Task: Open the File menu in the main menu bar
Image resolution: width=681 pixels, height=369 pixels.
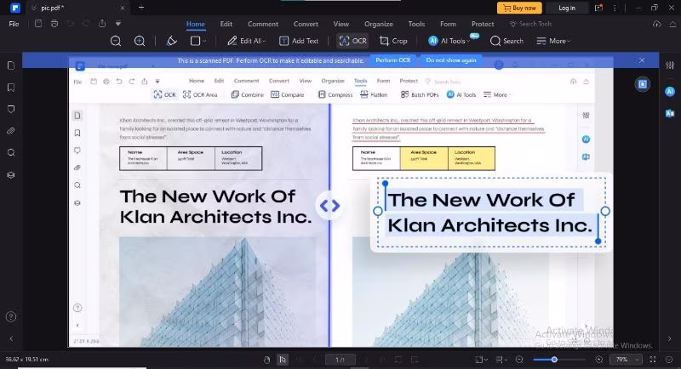Action: 14,24
